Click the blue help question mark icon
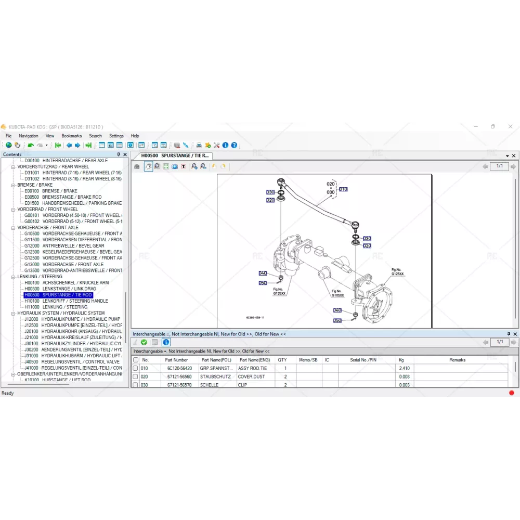This screenshot has height=520, width=520. pyautogui.click(x=234, y=145)
